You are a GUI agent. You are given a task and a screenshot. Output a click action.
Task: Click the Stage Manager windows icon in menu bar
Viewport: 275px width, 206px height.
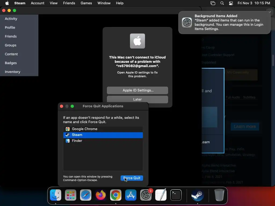[x=213, y=3]
